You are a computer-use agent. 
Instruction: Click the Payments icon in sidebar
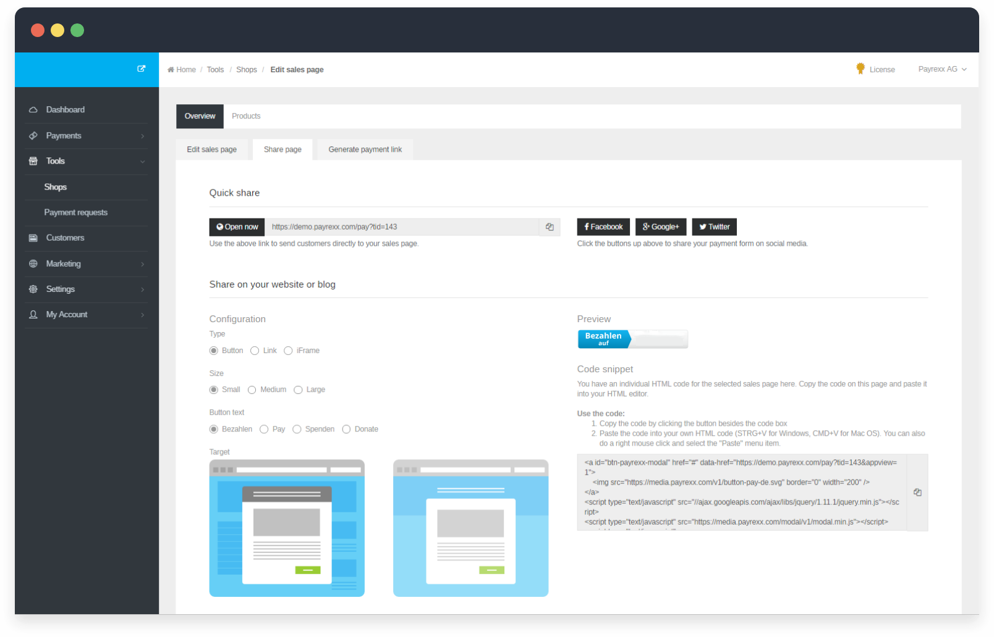tap(33, 136)
